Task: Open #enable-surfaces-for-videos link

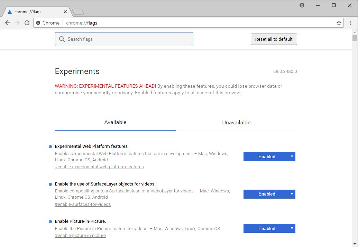Action: (83, 205)
